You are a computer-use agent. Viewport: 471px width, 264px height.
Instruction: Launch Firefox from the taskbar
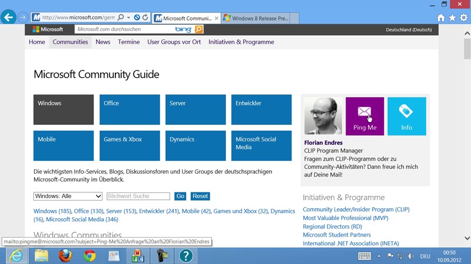click(65, 256)
